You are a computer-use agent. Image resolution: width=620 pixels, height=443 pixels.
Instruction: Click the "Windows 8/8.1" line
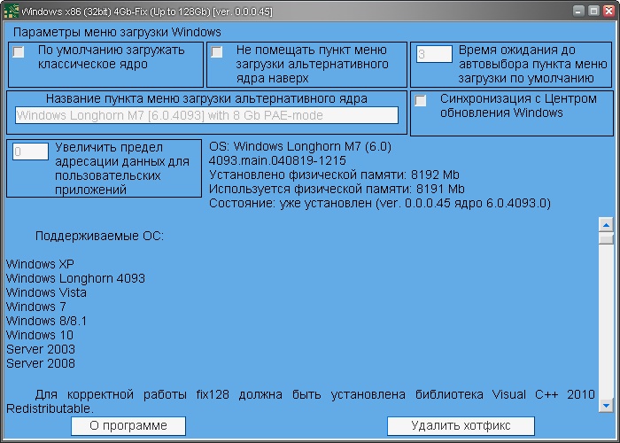click(46, 321)
